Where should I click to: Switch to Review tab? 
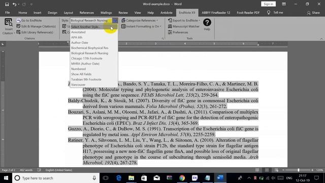[x=123, y=13]
